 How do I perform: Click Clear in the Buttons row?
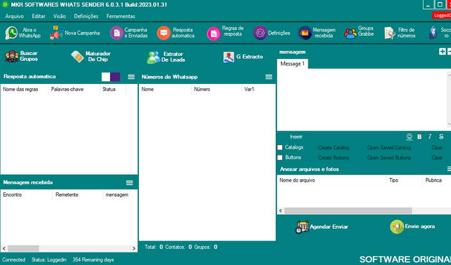pos(437,158)
